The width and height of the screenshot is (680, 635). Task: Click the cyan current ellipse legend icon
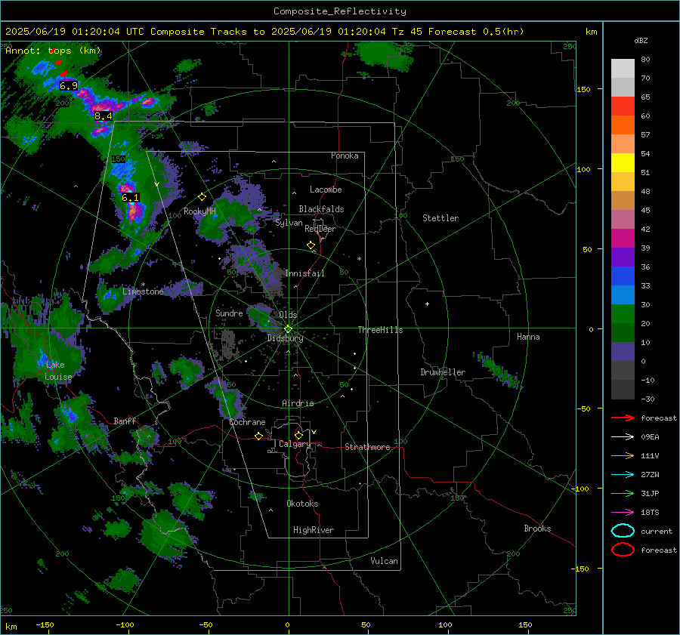tap(623, 531)
